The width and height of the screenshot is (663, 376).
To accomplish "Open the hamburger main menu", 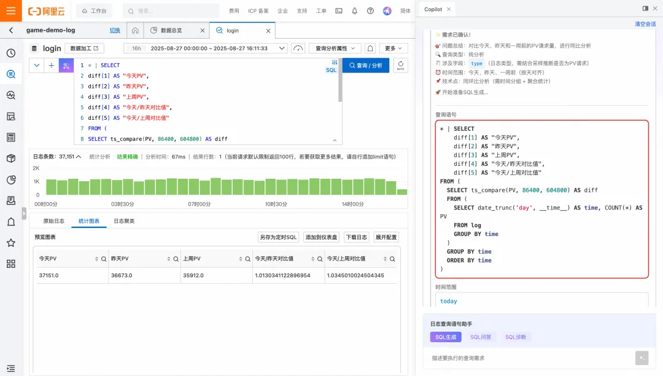I will pos(10,10).
